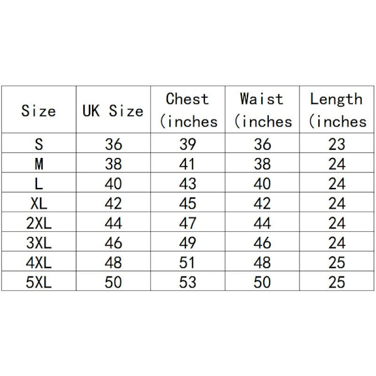Select the S size row label

pyautogui.click(x=39, y=145)
